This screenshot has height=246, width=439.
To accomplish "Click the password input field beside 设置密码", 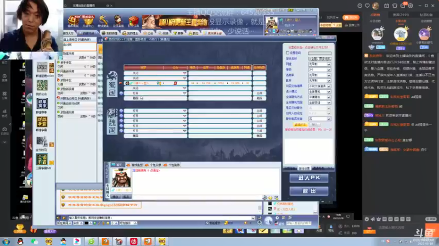I will click(x=320, y=53).
